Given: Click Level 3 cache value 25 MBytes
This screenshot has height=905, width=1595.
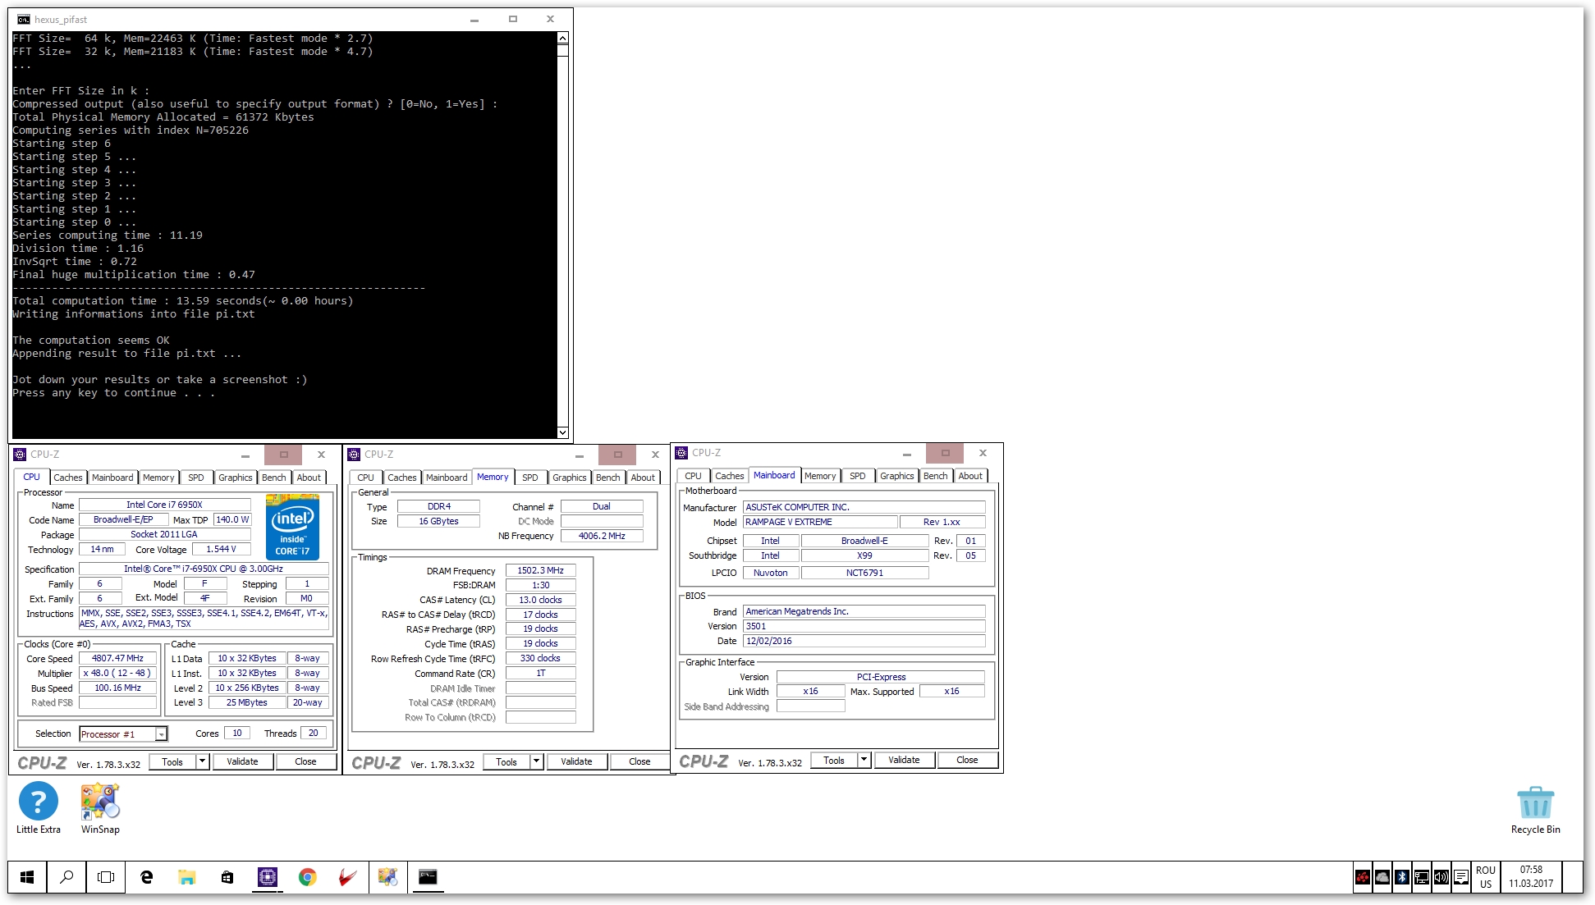Looking at the screenshot, I should pyautogui.click(x=246, y=703).
